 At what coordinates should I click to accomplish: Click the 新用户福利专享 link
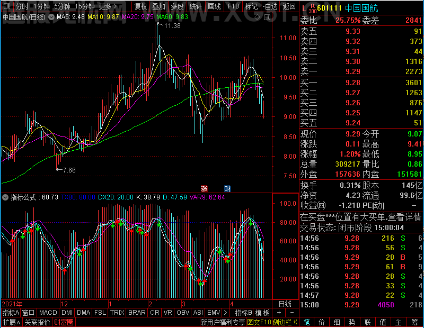point(223,322)
